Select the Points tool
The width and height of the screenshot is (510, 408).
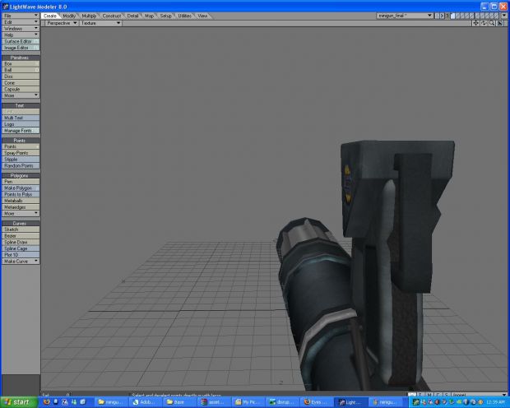click(x=21, y=146)
